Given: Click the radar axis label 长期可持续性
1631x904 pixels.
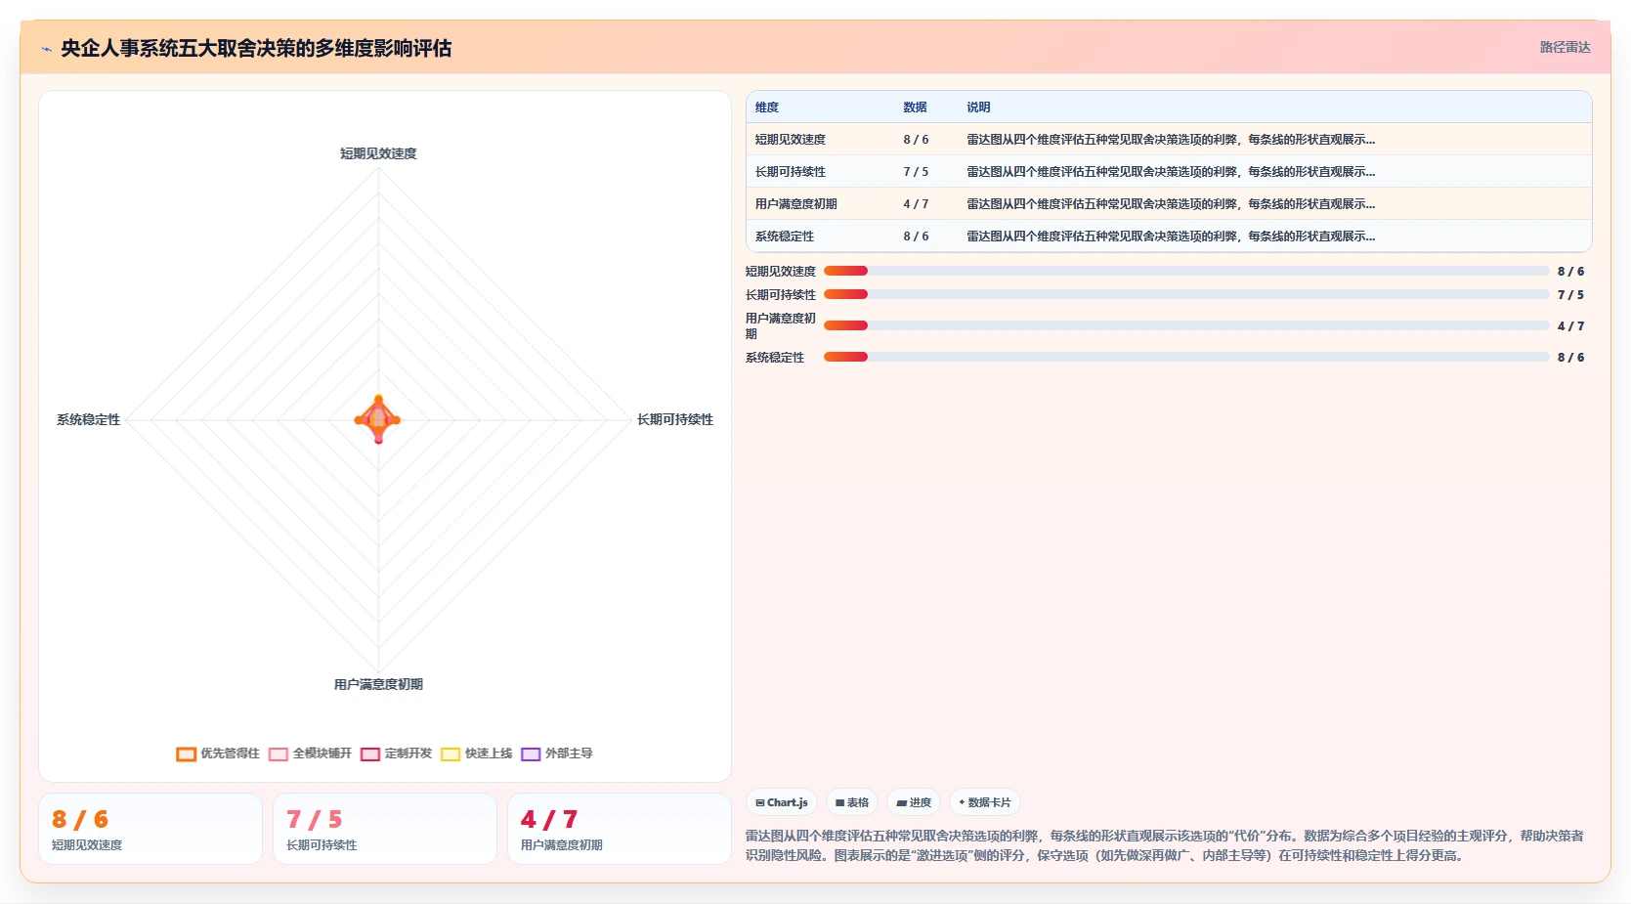Looking at the screenshot, I should [675, 419].
